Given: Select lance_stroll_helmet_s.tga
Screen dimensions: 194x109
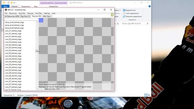Looking at the screenshot, I should tap(14, 28).
